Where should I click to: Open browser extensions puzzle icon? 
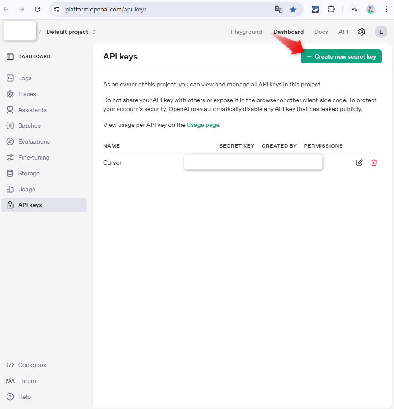tap(331, 9)
